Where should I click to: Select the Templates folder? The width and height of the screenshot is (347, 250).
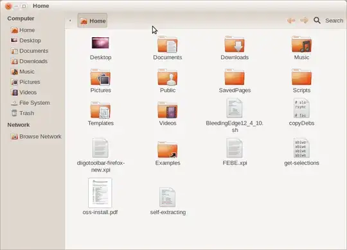tap(100, 110)
